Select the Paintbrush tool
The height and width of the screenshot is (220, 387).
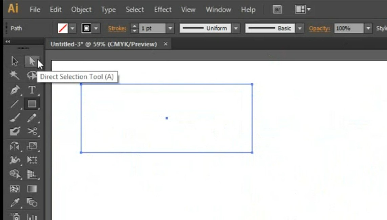15,118
